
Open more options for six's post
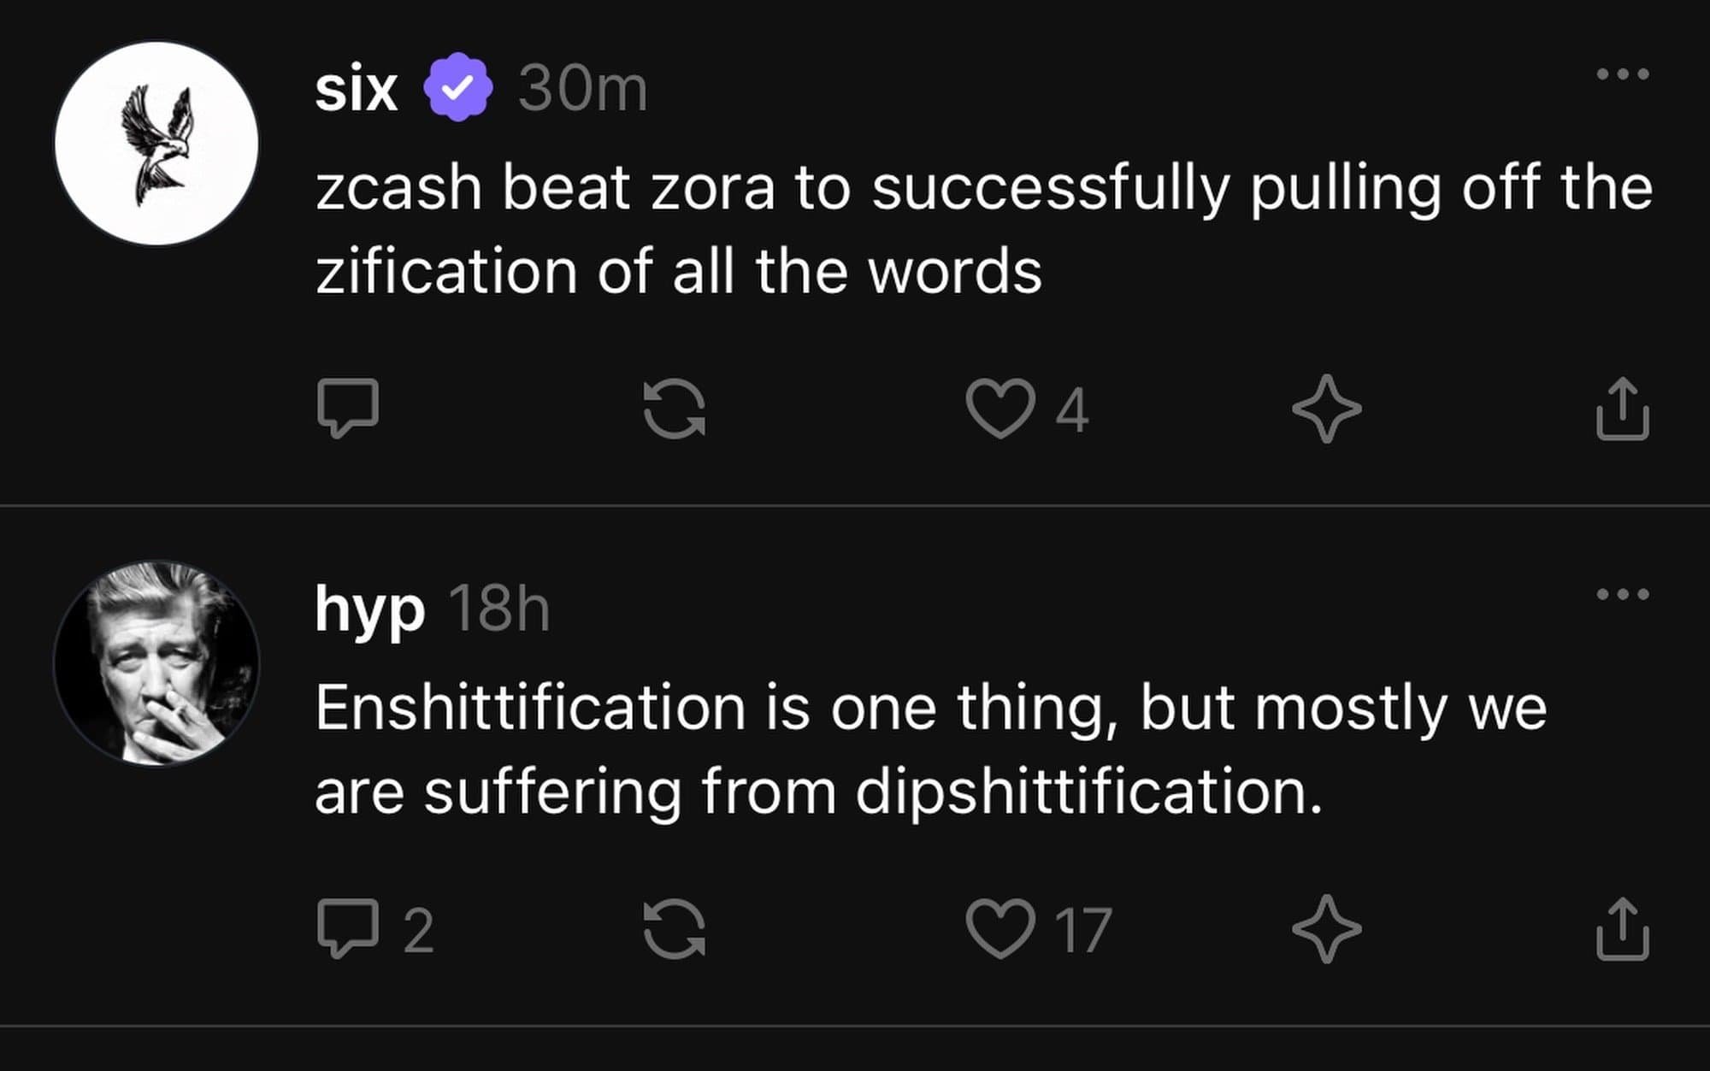point(1622,74)
